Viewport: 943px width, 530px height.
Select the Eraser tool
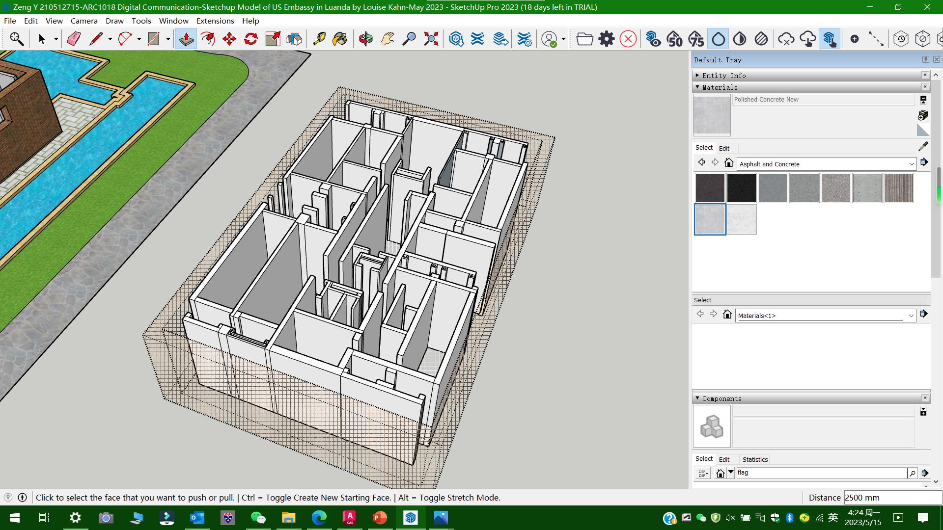[x=74, y=39]
